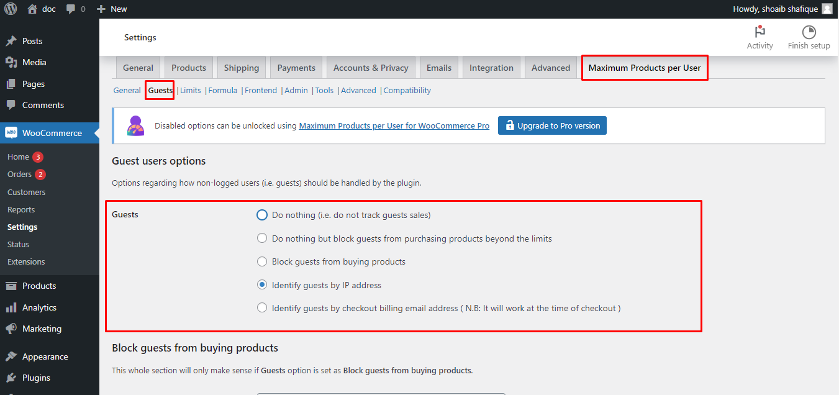Viewport: 839px width, 395px height.
Task: Go to the General sub-section link
Action: click(127, 90)
